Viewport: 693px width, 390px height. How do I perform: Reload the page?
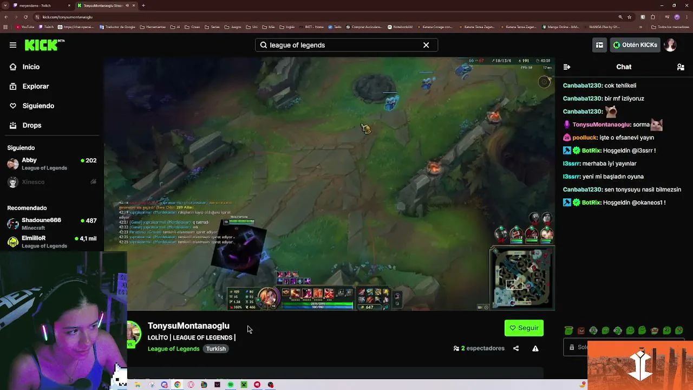click(25, 17)
